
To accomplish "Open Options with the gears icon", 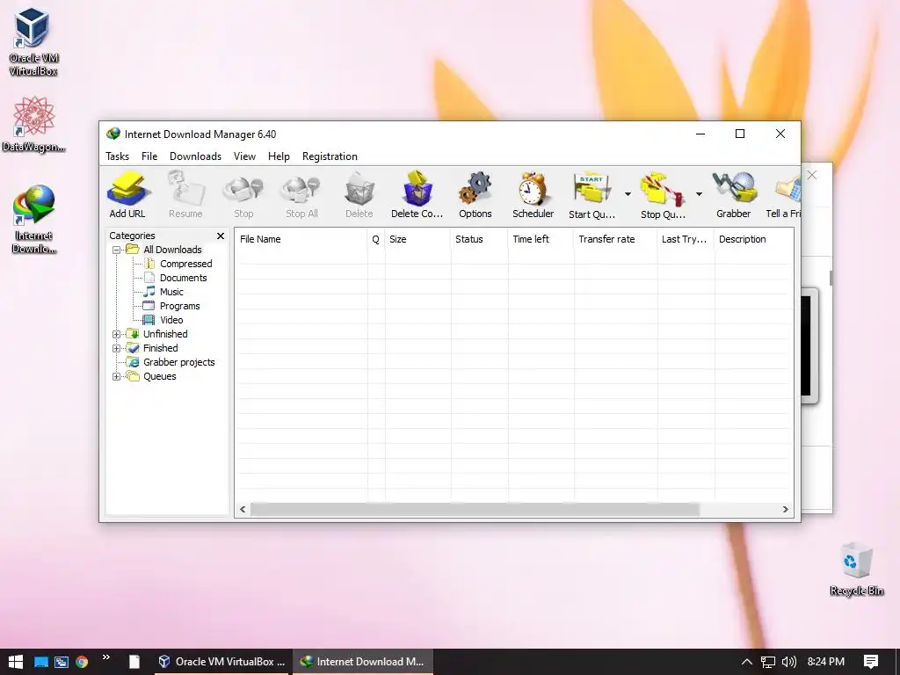I will [x=475, y=195].
